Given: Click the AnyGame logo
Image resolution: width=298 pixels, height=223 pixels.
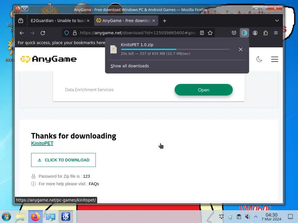Looking at the screenshot, I should [49, 59].
